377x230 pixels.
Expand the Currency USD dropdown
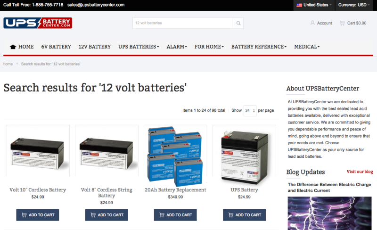[x=354, y=5]
